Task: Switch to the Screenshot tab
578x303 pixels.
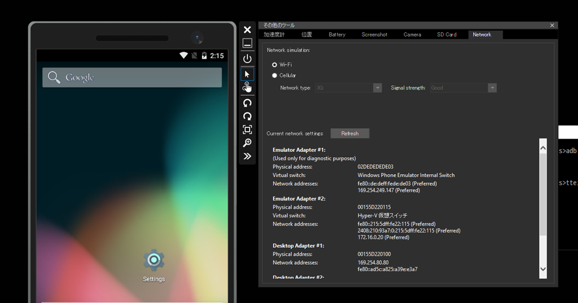Action: (x=374, y=35)
